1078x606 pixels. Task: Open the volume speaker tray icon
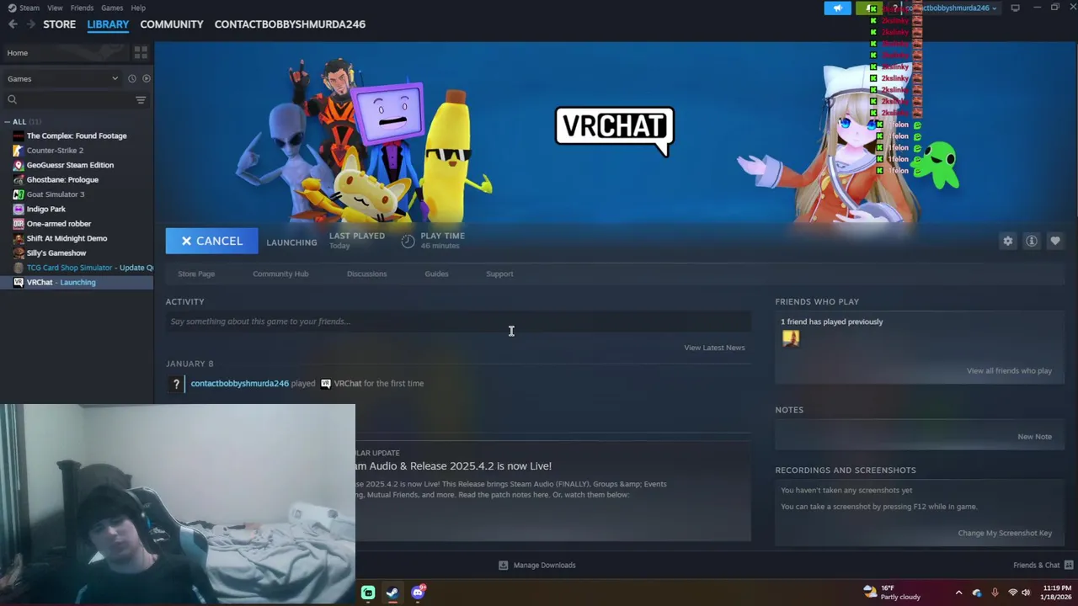[x=1026, y=593]
